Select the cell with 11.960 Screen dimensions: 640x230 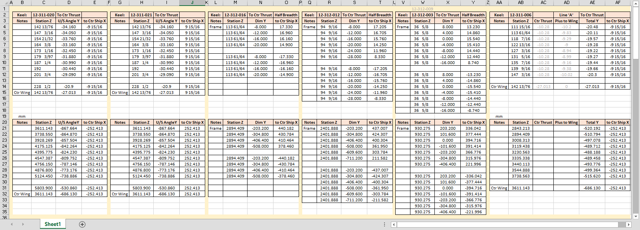point(380,51)
